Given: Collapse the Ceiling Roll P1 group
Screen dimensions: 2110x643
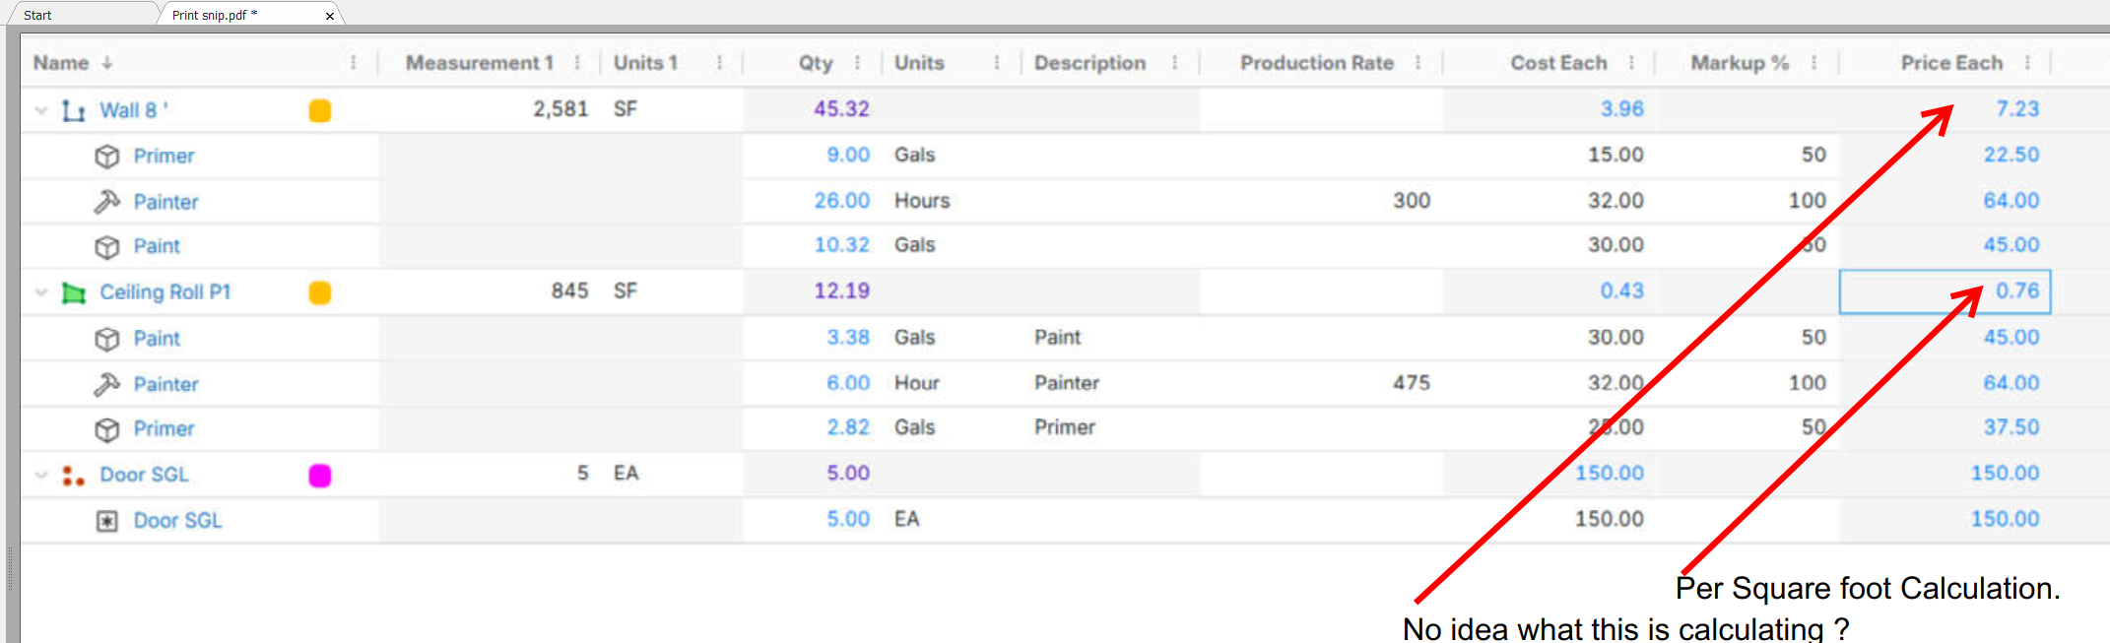Looking at the screenshot, I should [x=41, y=292].
